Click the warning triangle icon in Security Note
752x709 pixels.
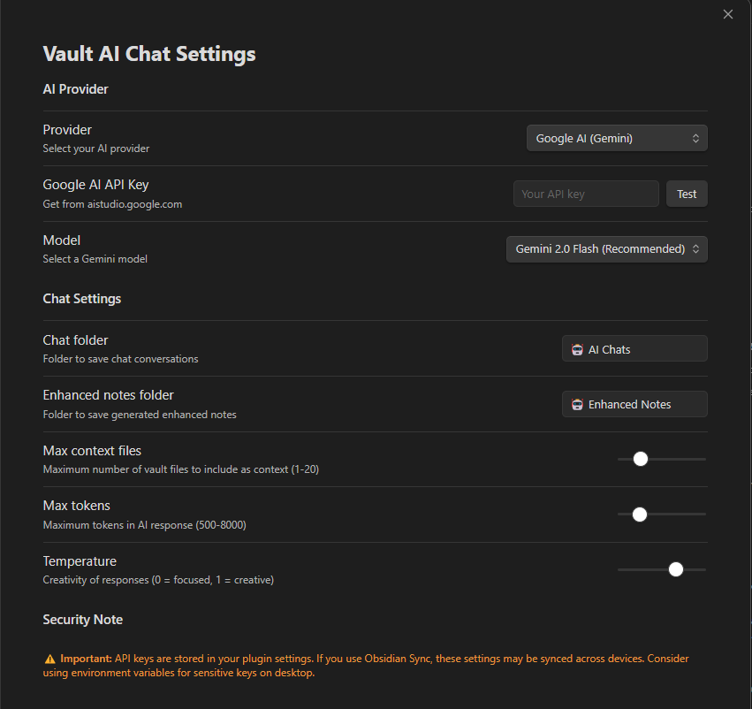tap(49, 659)
